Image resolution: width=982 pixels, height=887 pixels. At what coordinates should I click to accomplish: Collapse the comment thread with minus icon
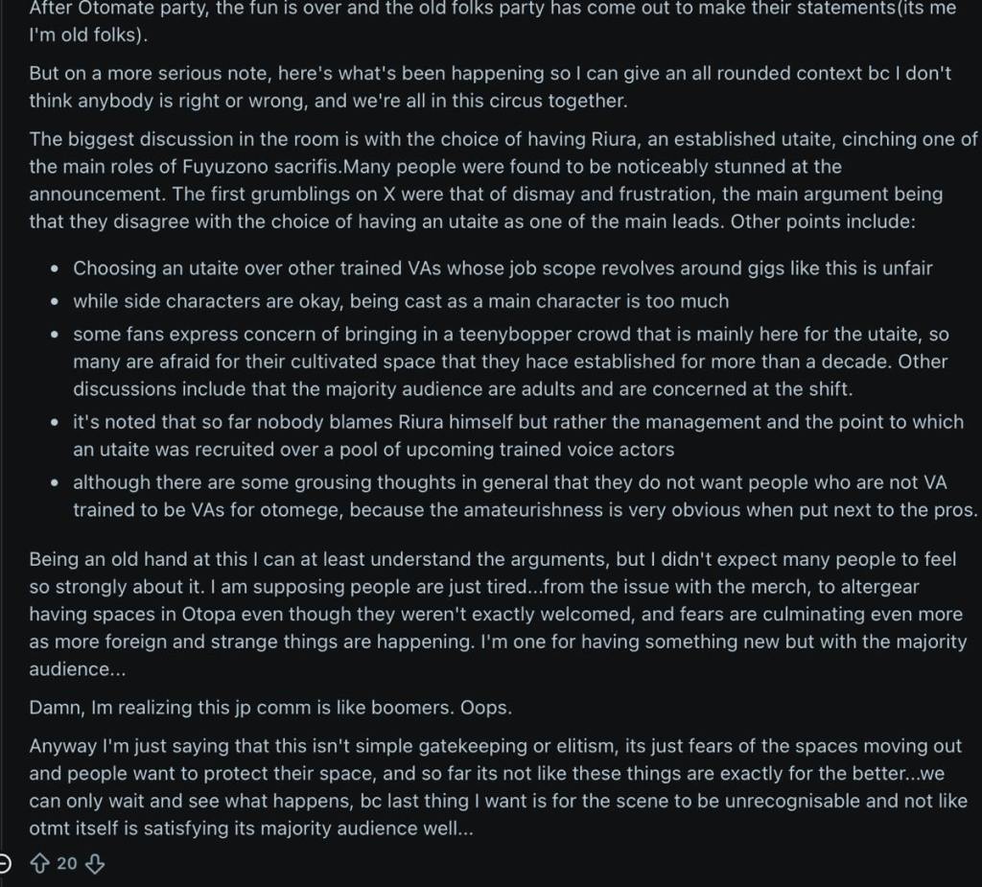pos(4,864)
